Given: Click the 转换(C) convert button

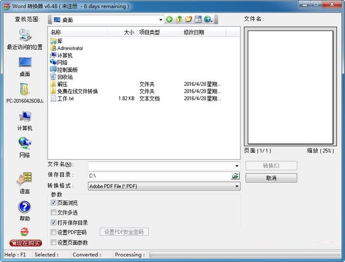Looking at the screenshot, I should coord(271,165).
